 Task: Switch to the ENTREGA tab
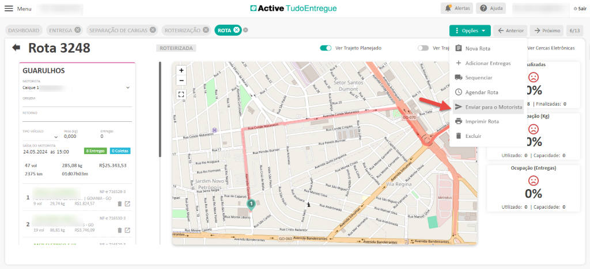coord(60,30)
